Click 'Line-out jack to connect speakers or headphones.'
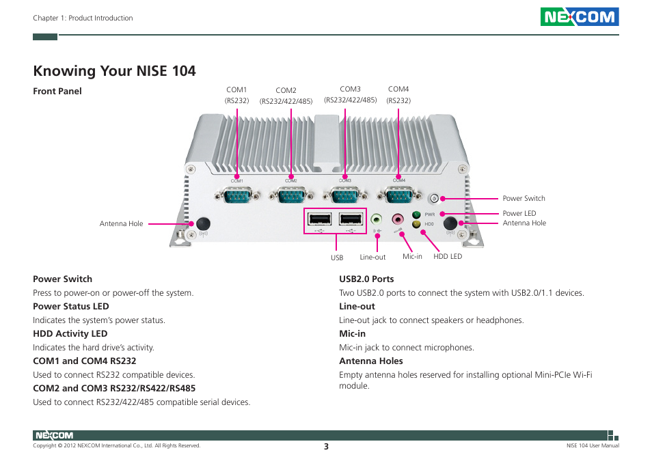Image resolution: width=652 pixels, height=459 pixels. point(431,320)
